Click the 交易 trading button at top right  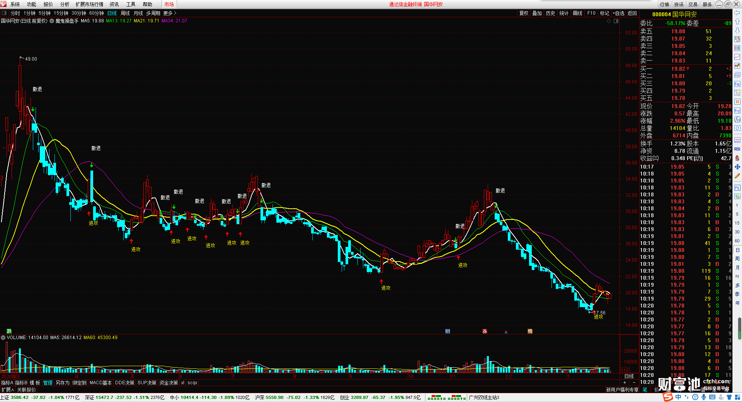(693, 4)
